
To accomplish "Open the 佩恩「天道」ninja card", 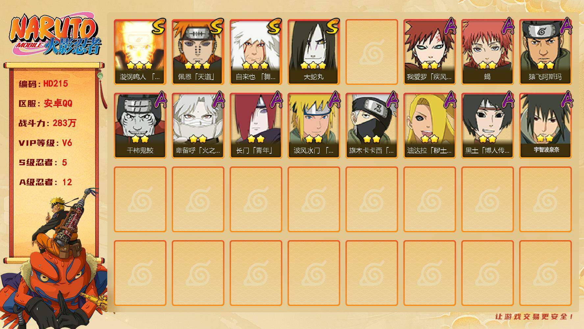I will click(198, 52).
